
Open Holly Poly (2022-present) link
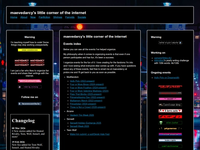pyautogui.click(x=82, y=81)
